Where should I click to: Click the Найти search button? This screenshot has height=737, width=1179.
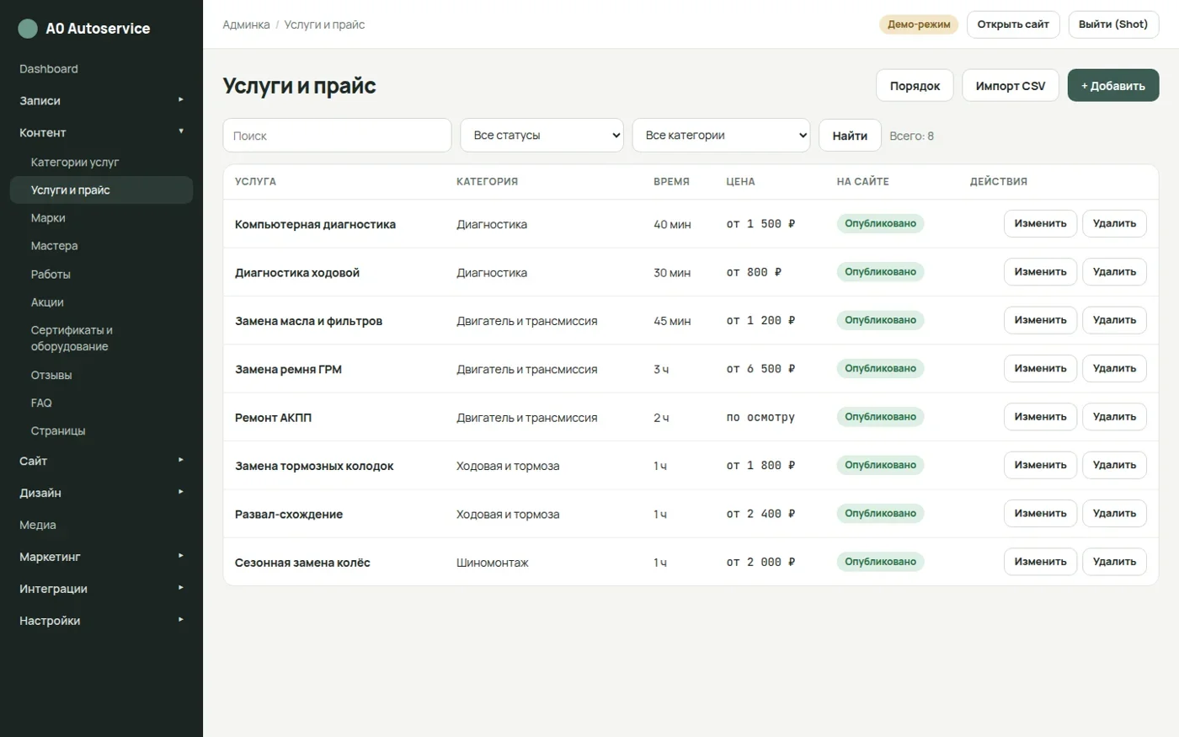click(x=850, y=136)
